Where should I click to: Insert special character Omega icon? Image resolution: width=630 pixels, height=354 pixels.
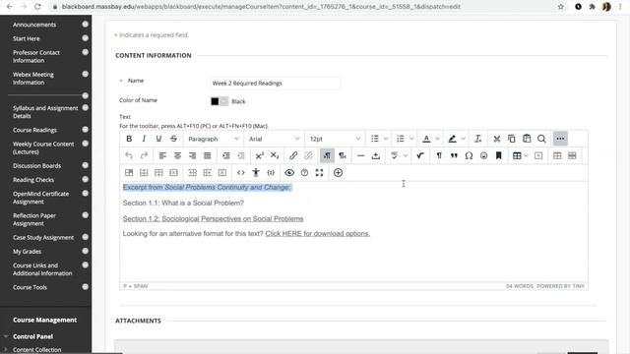click(x=469, y=155)
